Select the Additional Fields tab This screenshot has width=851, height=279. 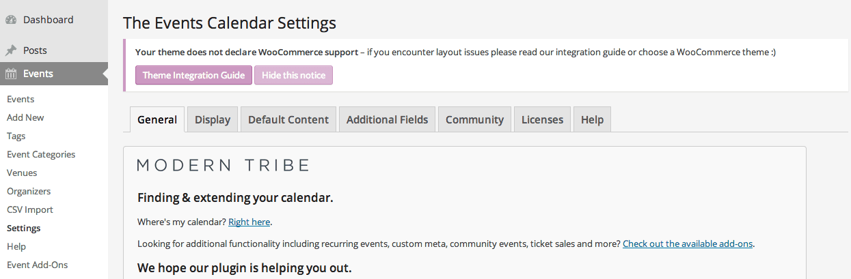coord(387,119)
